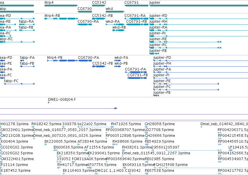Select the wkd-PB protein label
The height and width of the screenshot is (175, 248).
[121, 63]
